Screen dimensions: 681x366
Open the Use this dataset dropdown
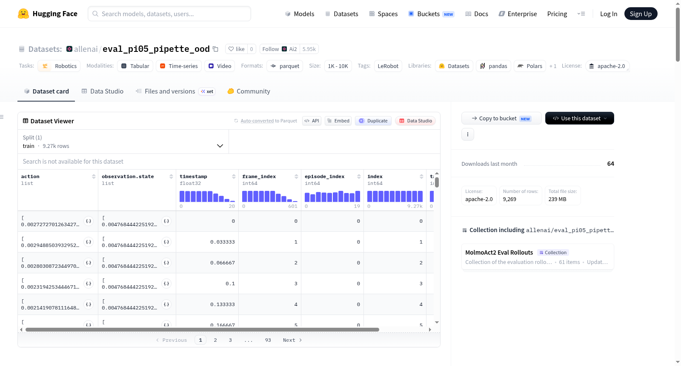pos(579,118)
